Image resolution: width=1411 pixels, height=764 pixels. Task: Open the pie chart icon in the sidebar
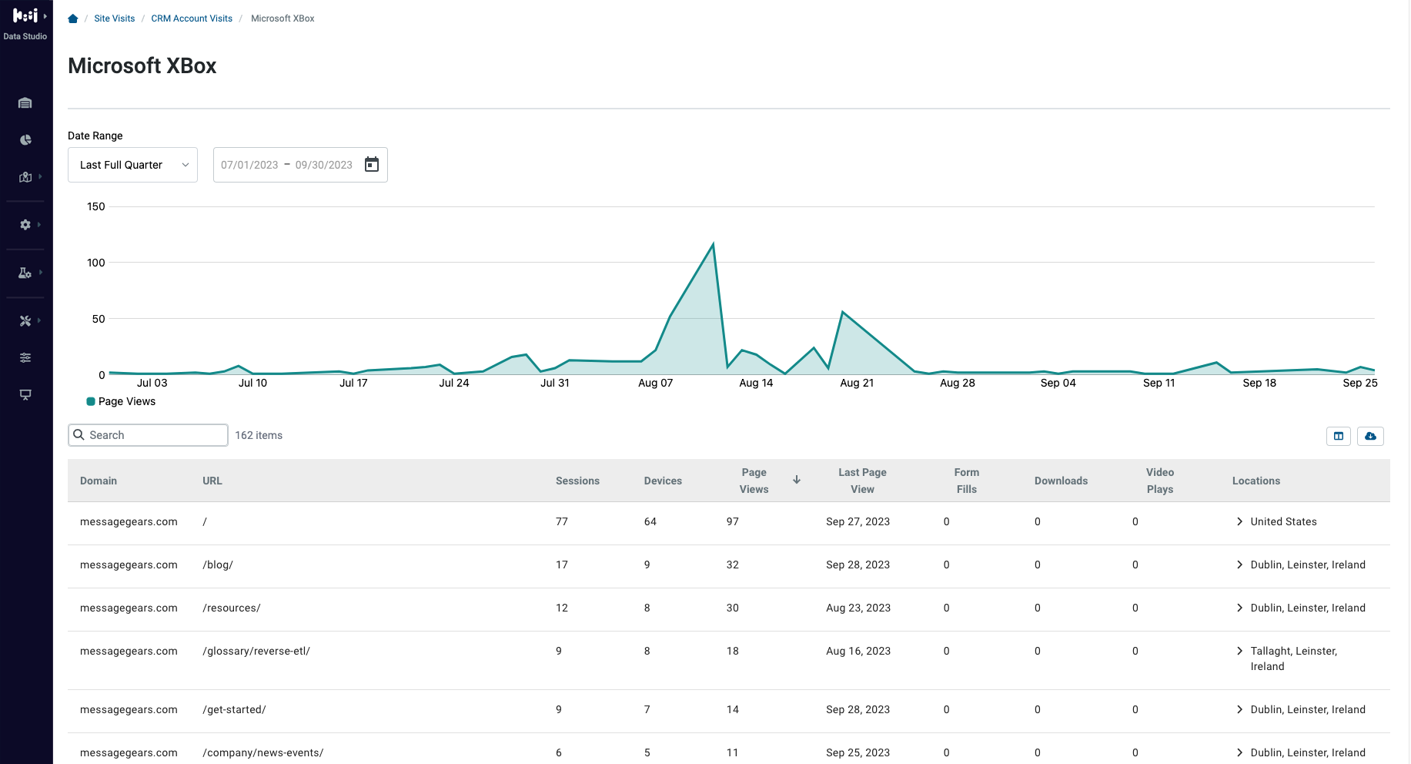pyautogui.click(x=25, y=140)
